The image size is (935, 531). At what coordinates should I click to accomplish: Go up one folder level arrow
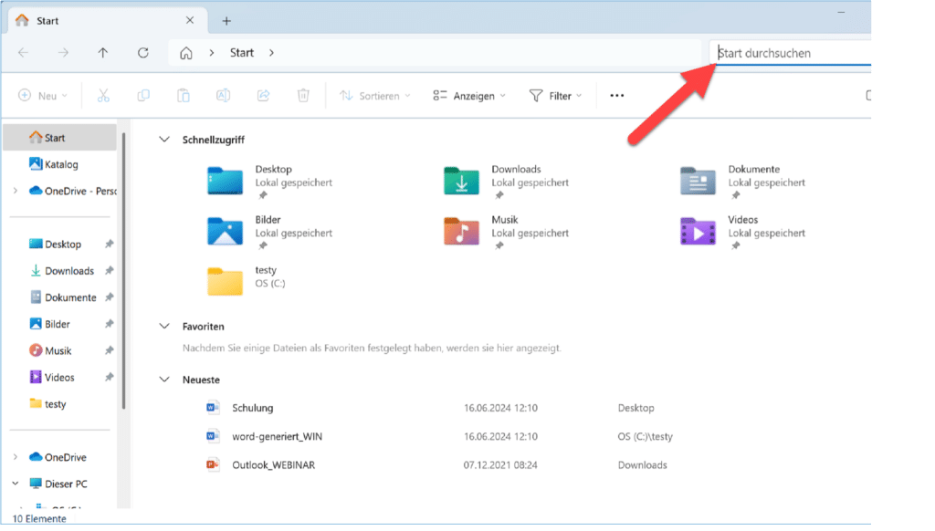[103, 53]
